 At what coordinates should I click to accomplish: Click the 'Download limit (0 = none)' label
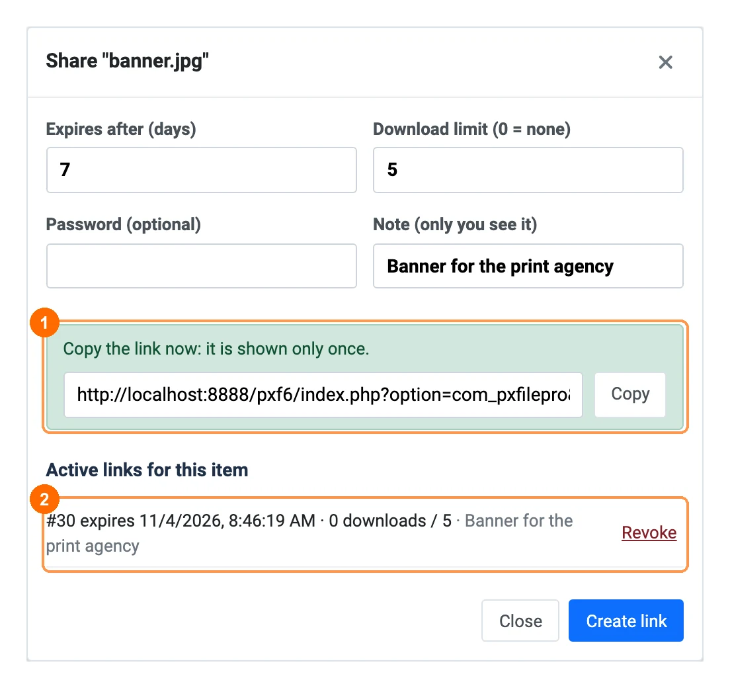471,130
